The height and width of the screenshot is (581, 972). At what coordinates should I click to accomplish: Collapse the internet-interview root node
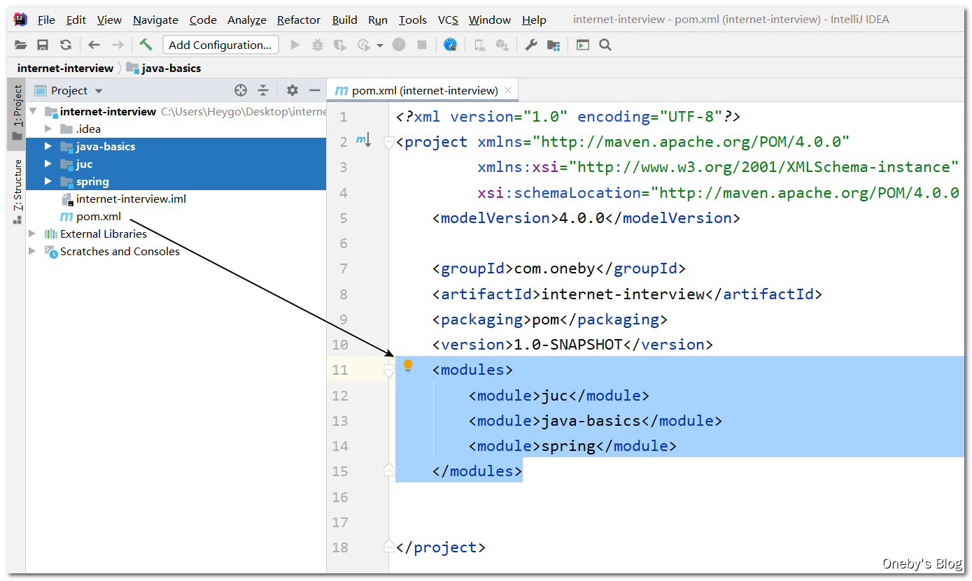pos(33,111)
